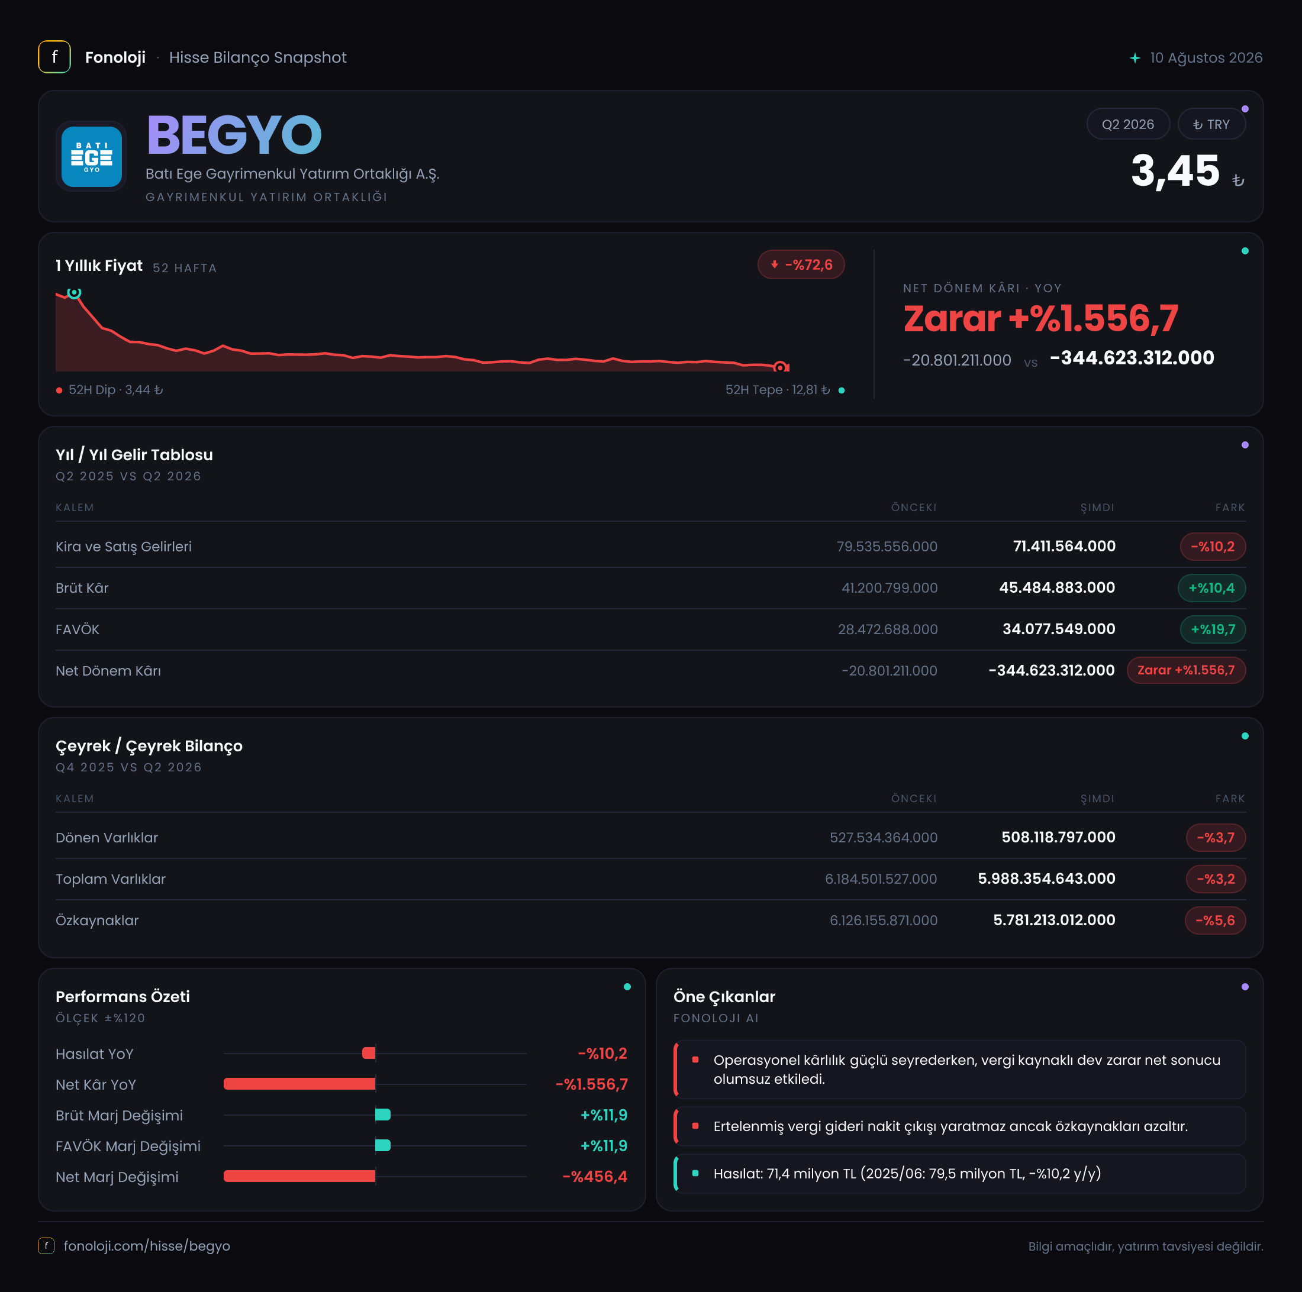This screenshot has width=1302, height=1292.
Task: Click the 6.126.155.871.000 previous equity value
Action: [883, 920]
